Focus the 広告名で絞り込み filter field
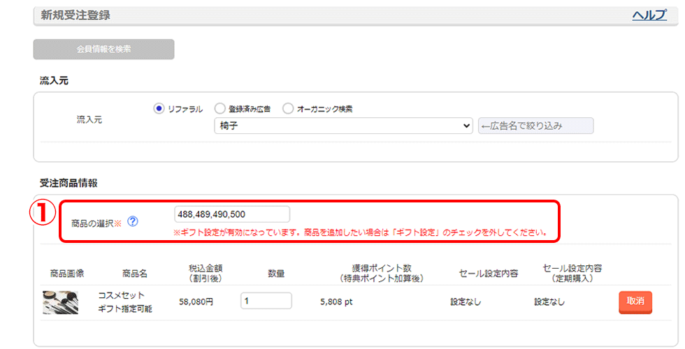The image size is (685, 349). pos(535,126)
